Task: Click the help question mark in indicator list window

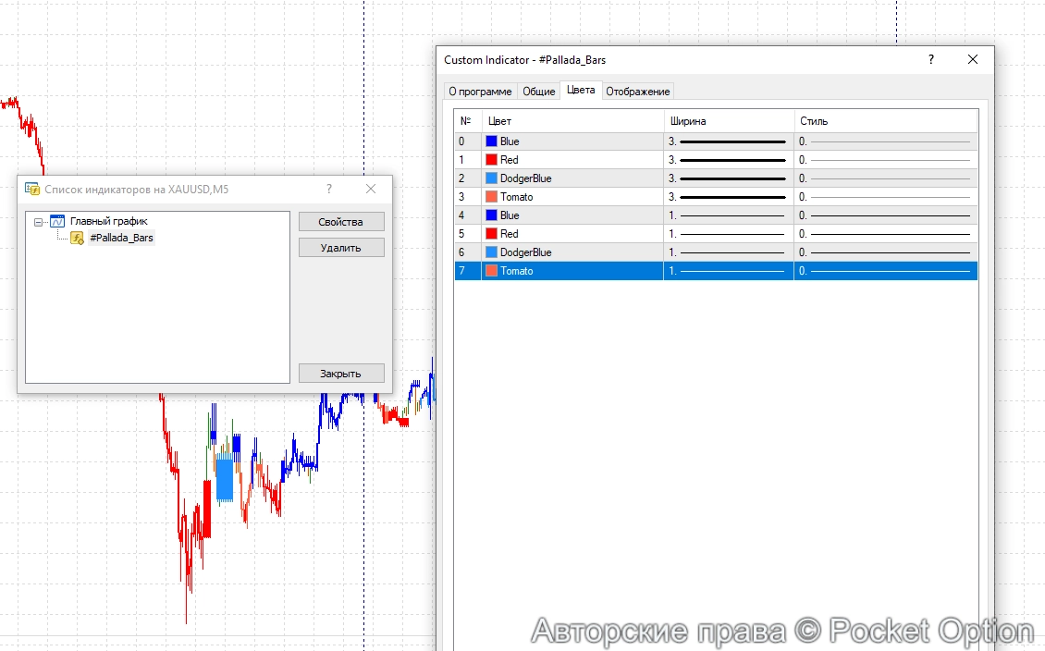Action: 329,189
